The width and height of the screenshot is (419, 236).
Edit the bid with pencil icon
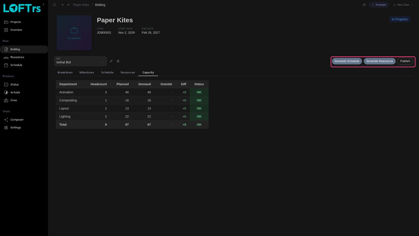(111, 61)
